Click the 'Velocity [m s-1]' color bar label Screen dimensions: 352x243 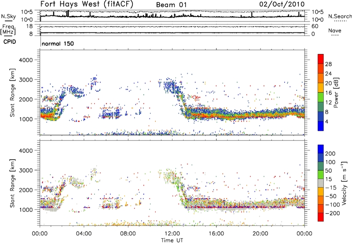coord(344,183)
